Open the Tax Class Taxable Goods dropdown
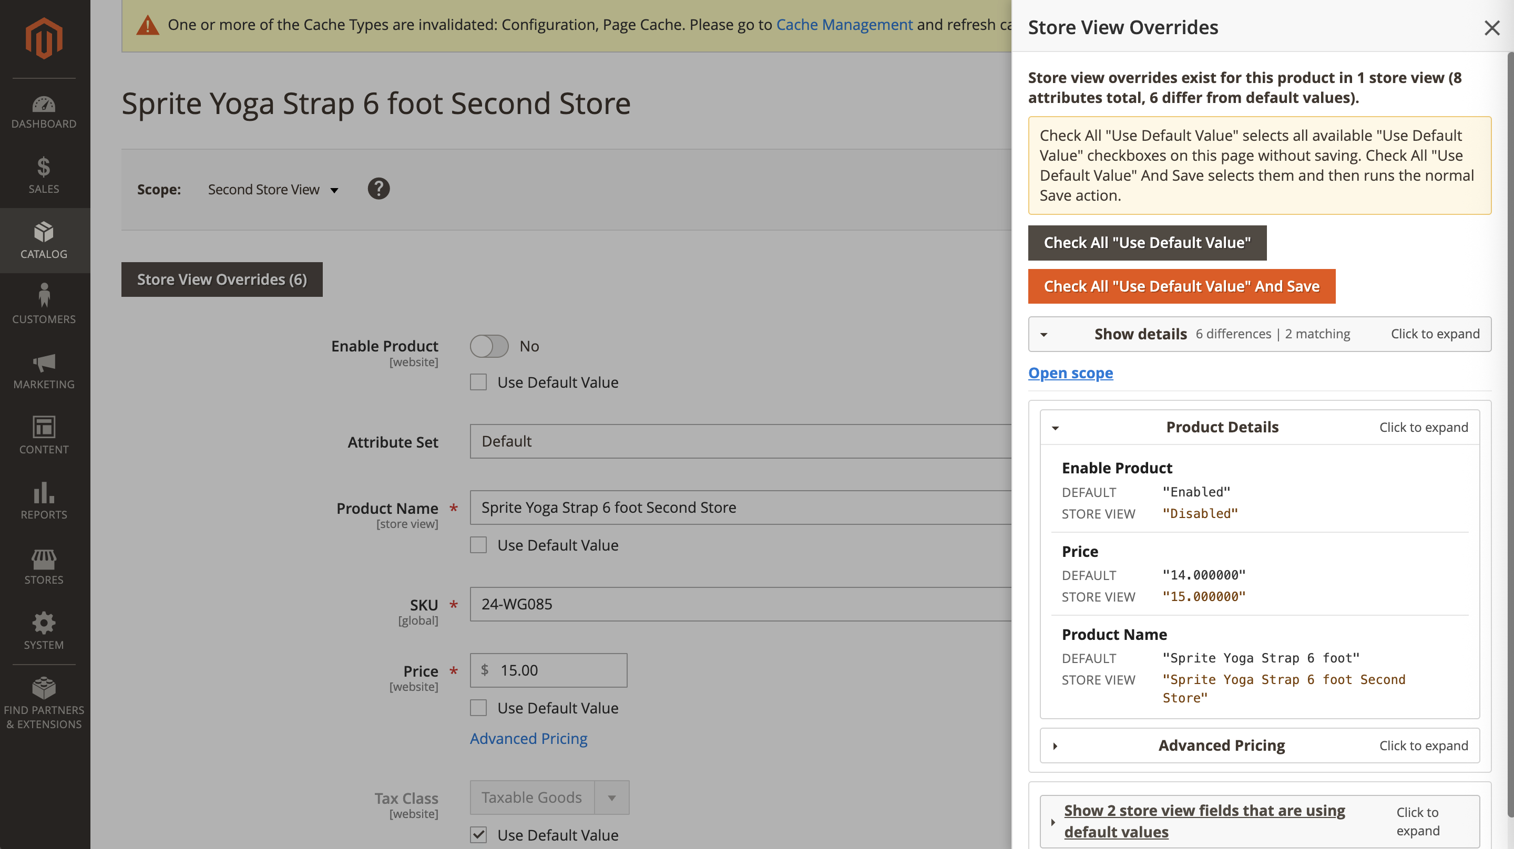Image resolution: width=1514 pixels, height=849 pixels. pyautogui.click(x=549, y=798)
